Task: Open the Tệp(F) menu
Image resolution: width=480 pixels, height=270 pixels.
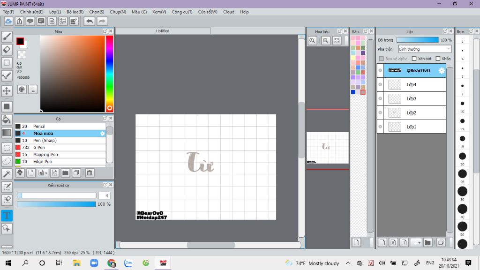Action: pos(8,12)
